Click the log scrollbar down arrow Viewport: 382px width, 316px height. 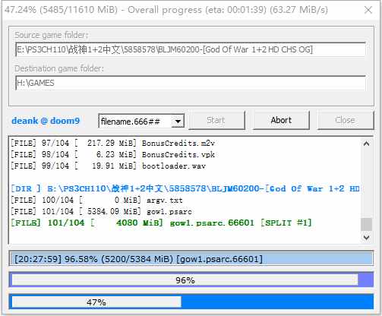tap(366, 238)
